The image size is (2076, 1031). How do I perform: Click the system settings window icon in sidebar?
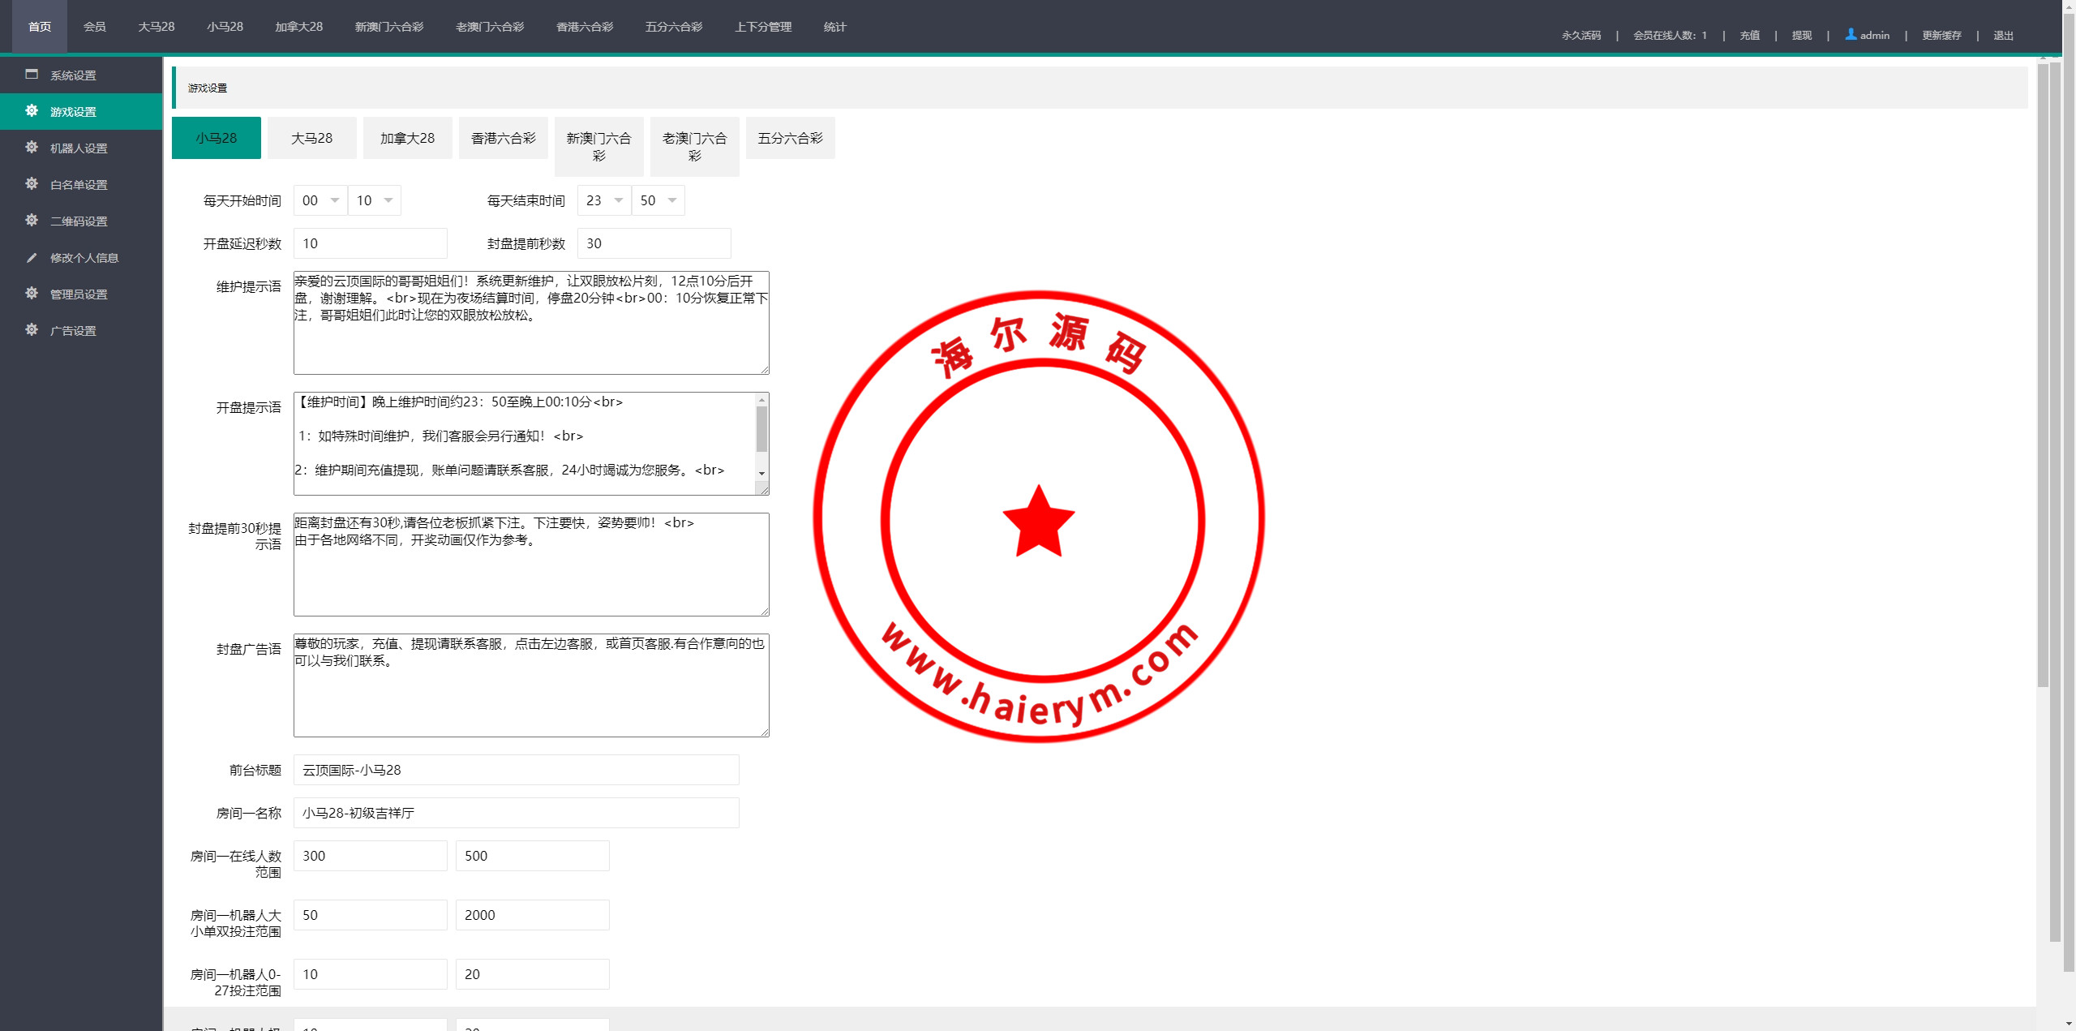point(32,74)
